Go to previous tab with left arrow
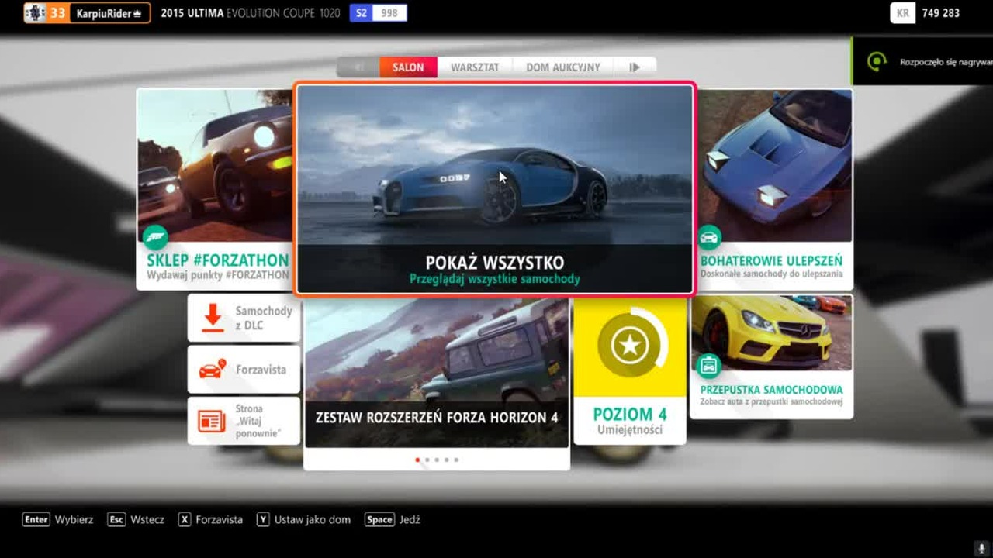 pyautogui.click(x=358, y=67)
